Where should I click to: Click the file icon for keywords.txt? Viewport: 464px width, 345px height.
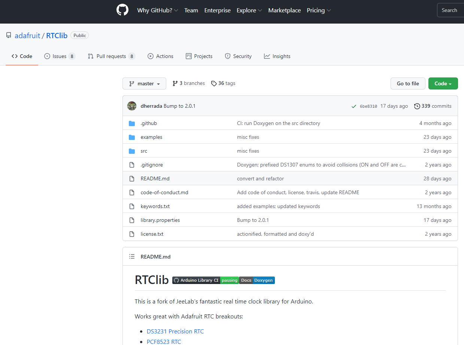pyautogui.click(x=132, y=207)
